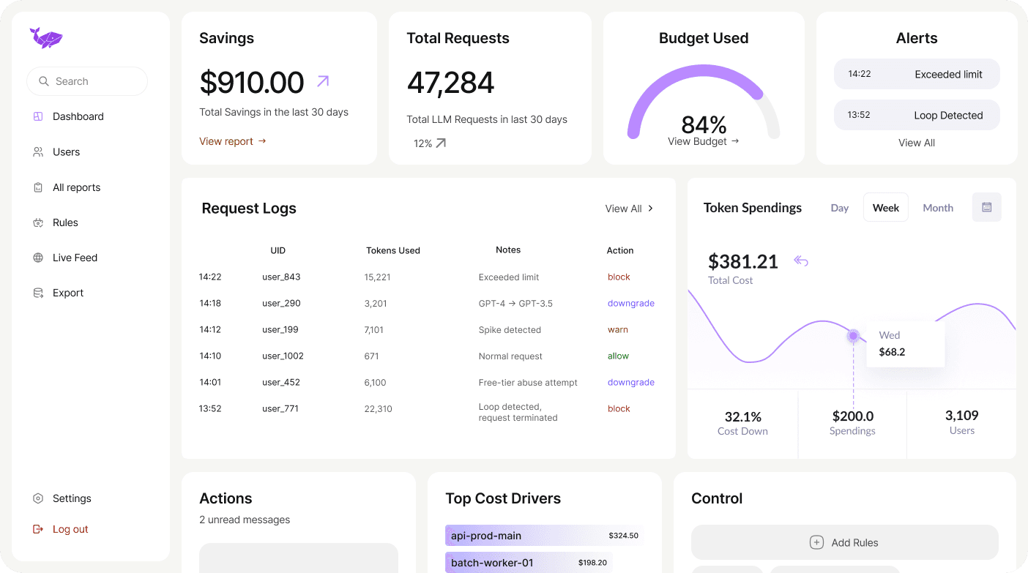1028x573 pixels.
Task: Switch Token Spendings to Month view
Action: point(938,208)
